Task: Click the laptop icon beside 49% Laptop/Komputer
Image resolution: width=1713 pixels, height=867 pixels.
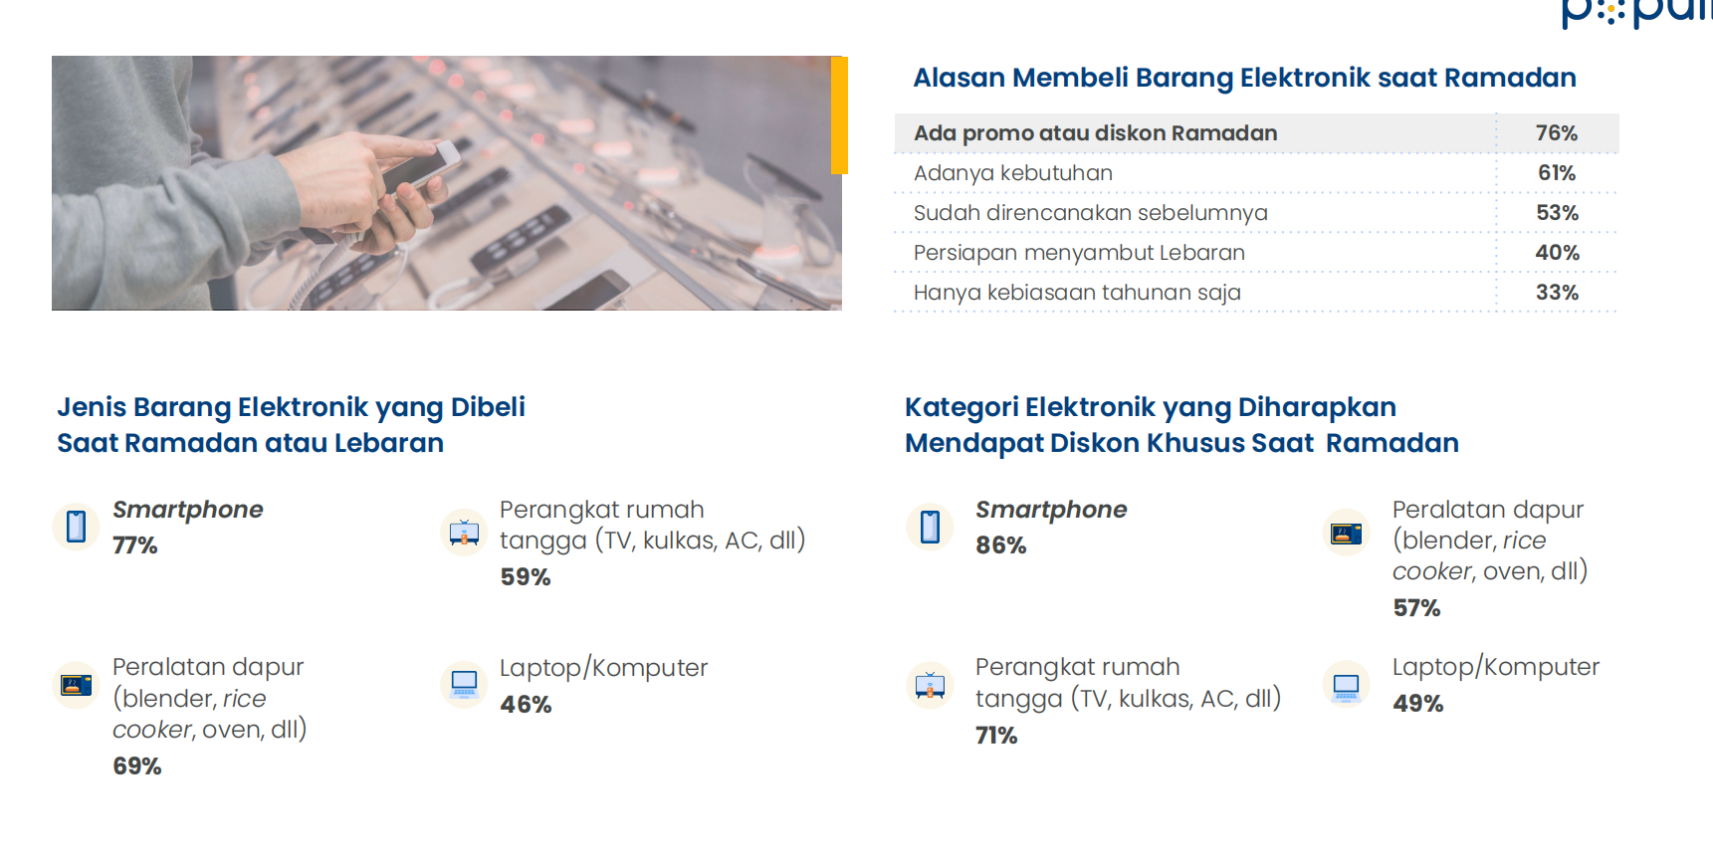Action: 1346,685
